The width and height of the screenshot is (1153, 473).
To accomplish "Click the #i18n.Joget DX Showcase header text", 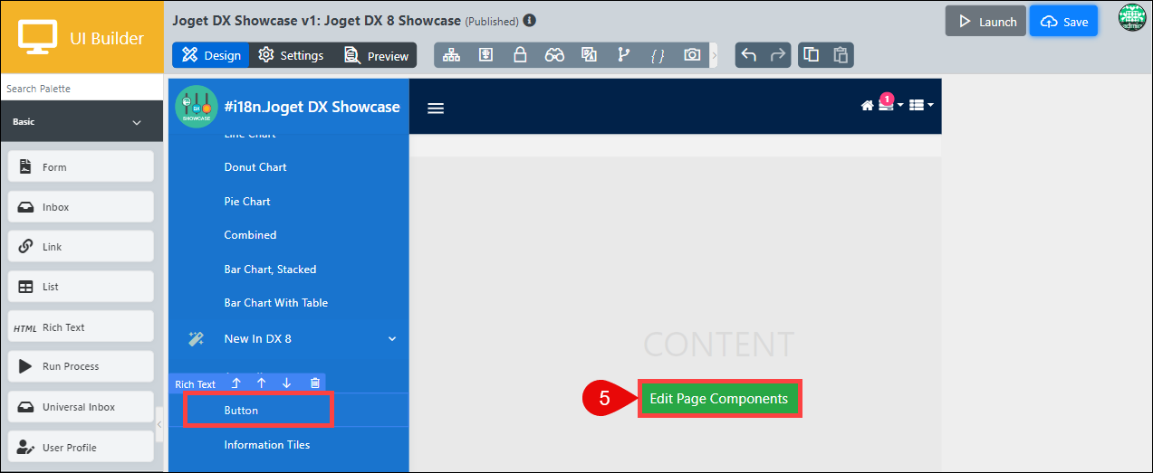I will [x=312, y=107].
